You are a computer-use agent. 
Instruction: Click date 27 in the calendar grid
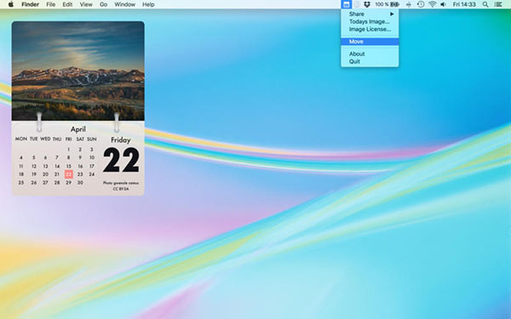tap(45, 183)
